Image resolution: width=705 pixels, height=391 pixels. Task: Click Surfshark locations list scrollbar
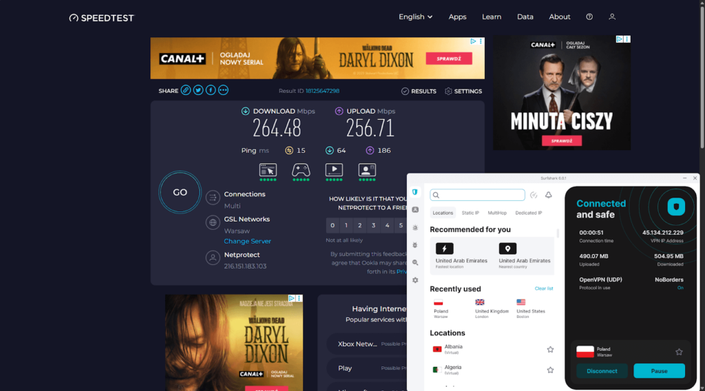tap(558, 233)
